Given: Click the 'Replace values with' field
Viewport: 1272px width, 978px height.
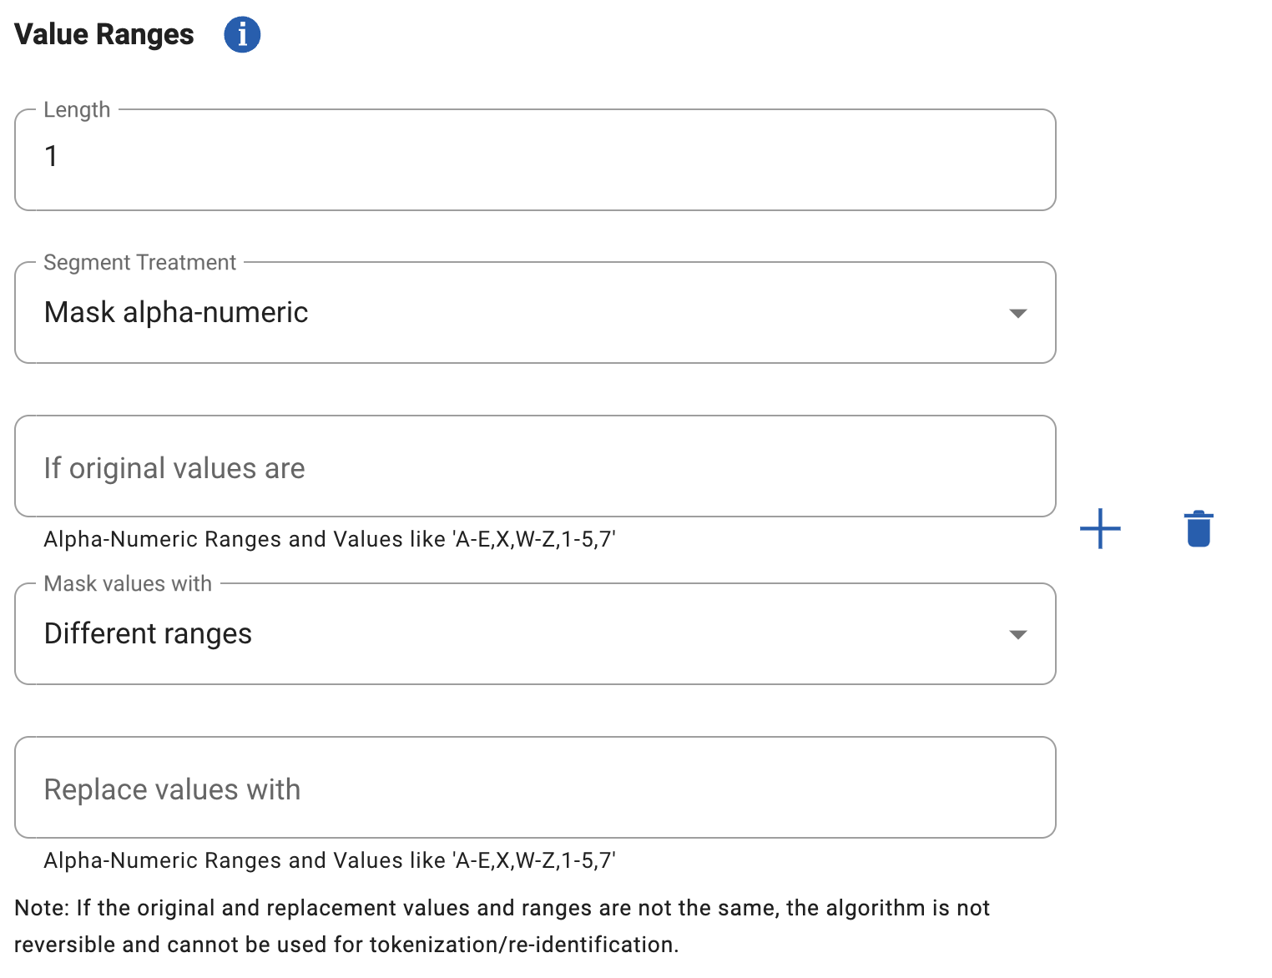Looking at the screenshot, I should 534,788.
